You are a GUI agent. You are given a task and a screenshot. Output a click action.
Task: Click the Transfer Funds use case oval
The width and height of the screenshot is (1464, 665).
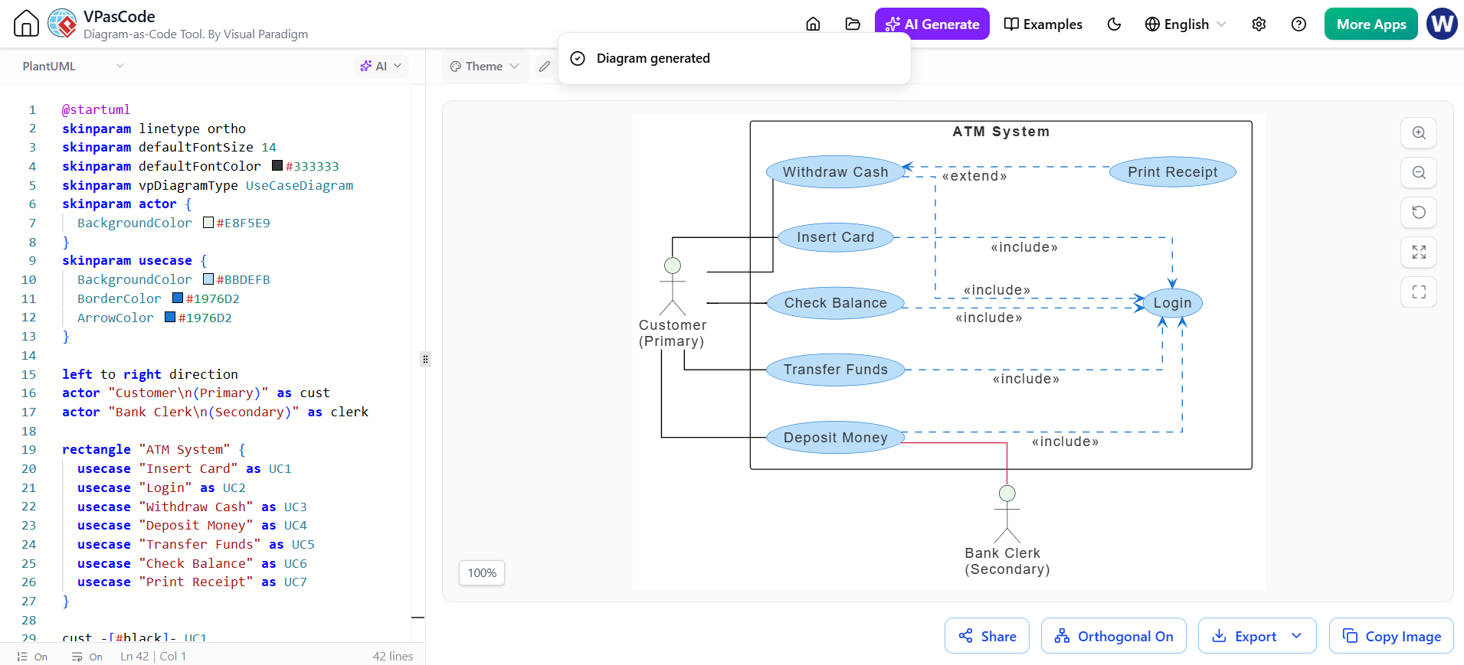[835, 370]
